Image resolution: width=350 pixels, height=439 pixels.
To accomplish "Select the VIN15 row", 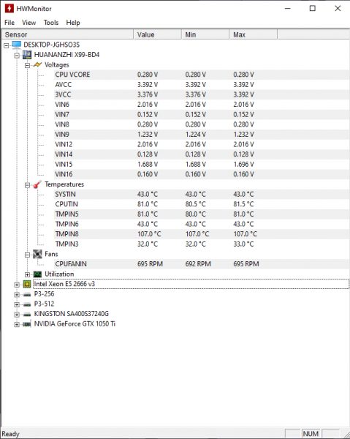I will click(201, 164).
